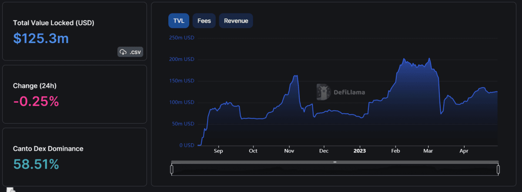Click the Change (24h) label
Image resolution: width=522 pixels, height=192 pixels.
(35, 86)
